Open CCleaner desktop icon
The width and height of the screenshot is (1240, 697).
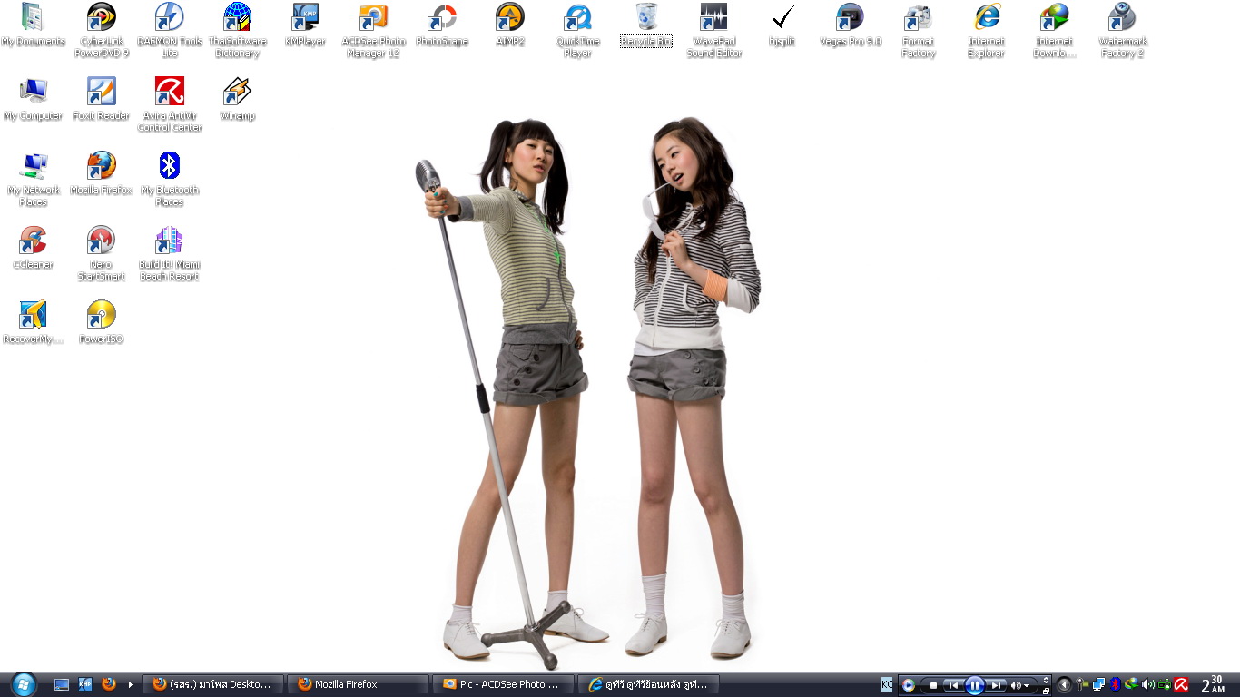coord(34,249)
